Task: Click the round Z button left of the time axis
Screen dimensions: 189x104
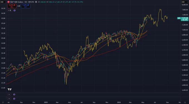Action: (x=3, y=102)
